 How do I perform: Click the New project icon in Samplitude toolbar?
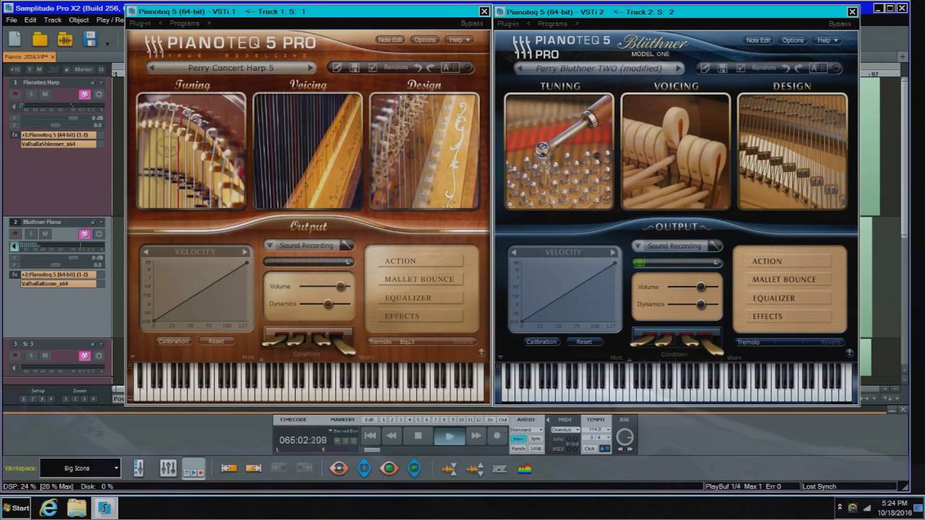[x=15, y=38]
